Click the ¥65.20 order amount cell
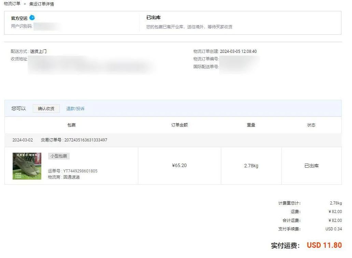 click(179, 166)
